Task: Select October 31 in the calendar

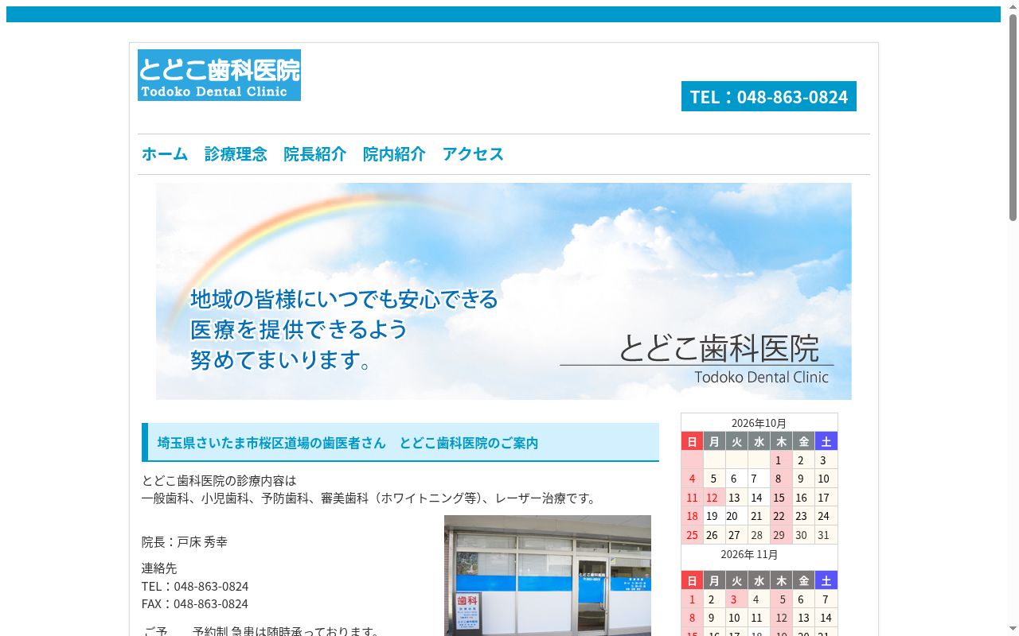Action: click(826, 535)
